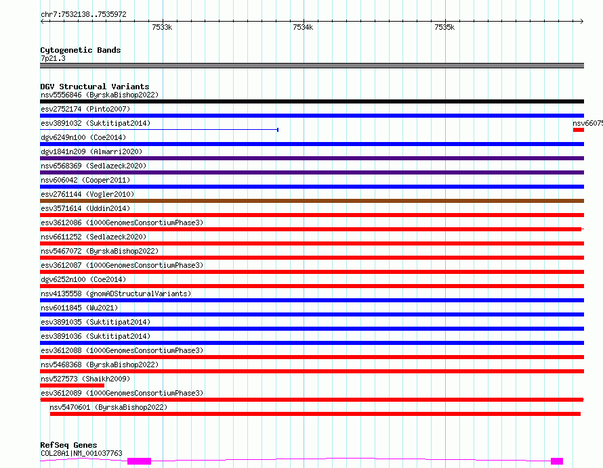Select the RefSeq Genes track heading
The width and height of the screenshot is (603, 468).
click(68, 445)
